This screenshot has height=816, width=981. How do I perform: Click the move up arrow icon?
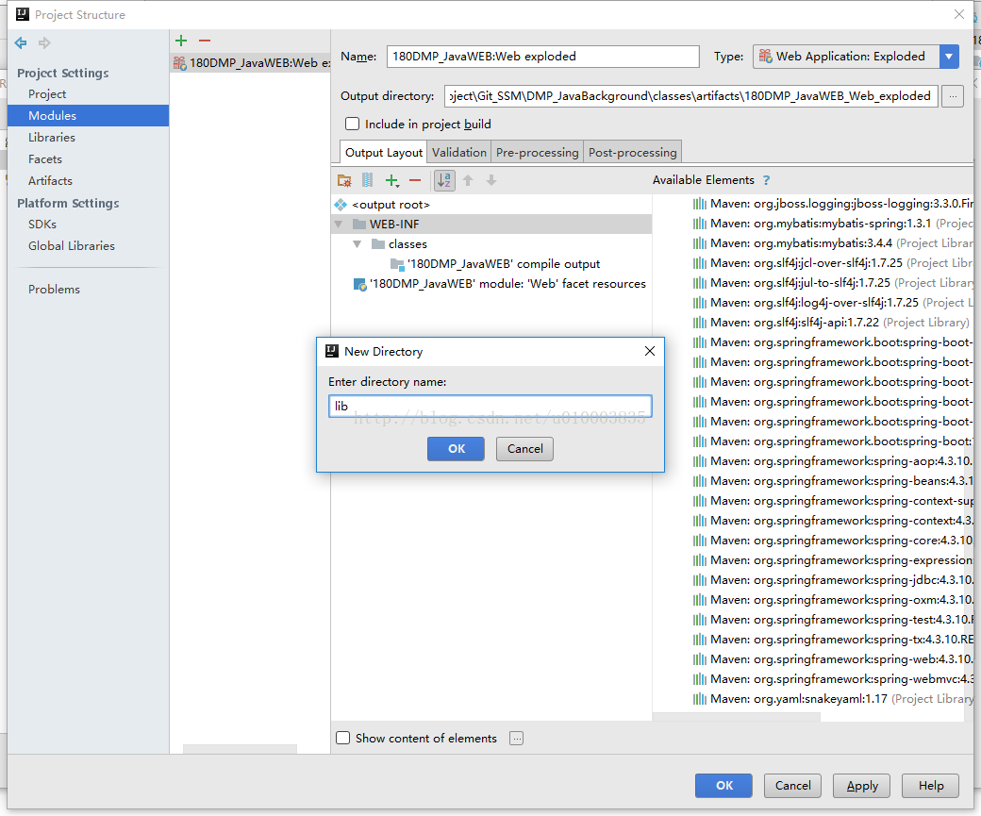[468, 180]
